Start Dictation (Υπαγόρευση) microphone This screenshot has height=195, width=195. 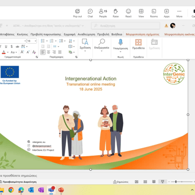tap(121, 46)
